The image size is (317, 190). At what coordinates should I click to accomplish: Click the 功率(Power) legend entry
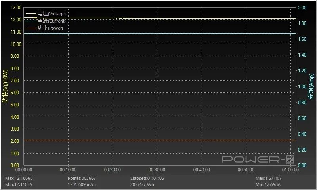tap(44, 28)
